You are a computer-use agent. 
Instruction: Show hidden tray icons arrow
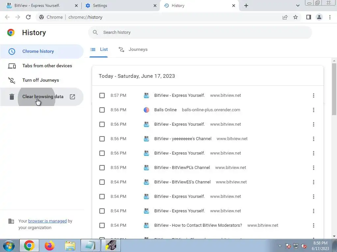(280, 246)
